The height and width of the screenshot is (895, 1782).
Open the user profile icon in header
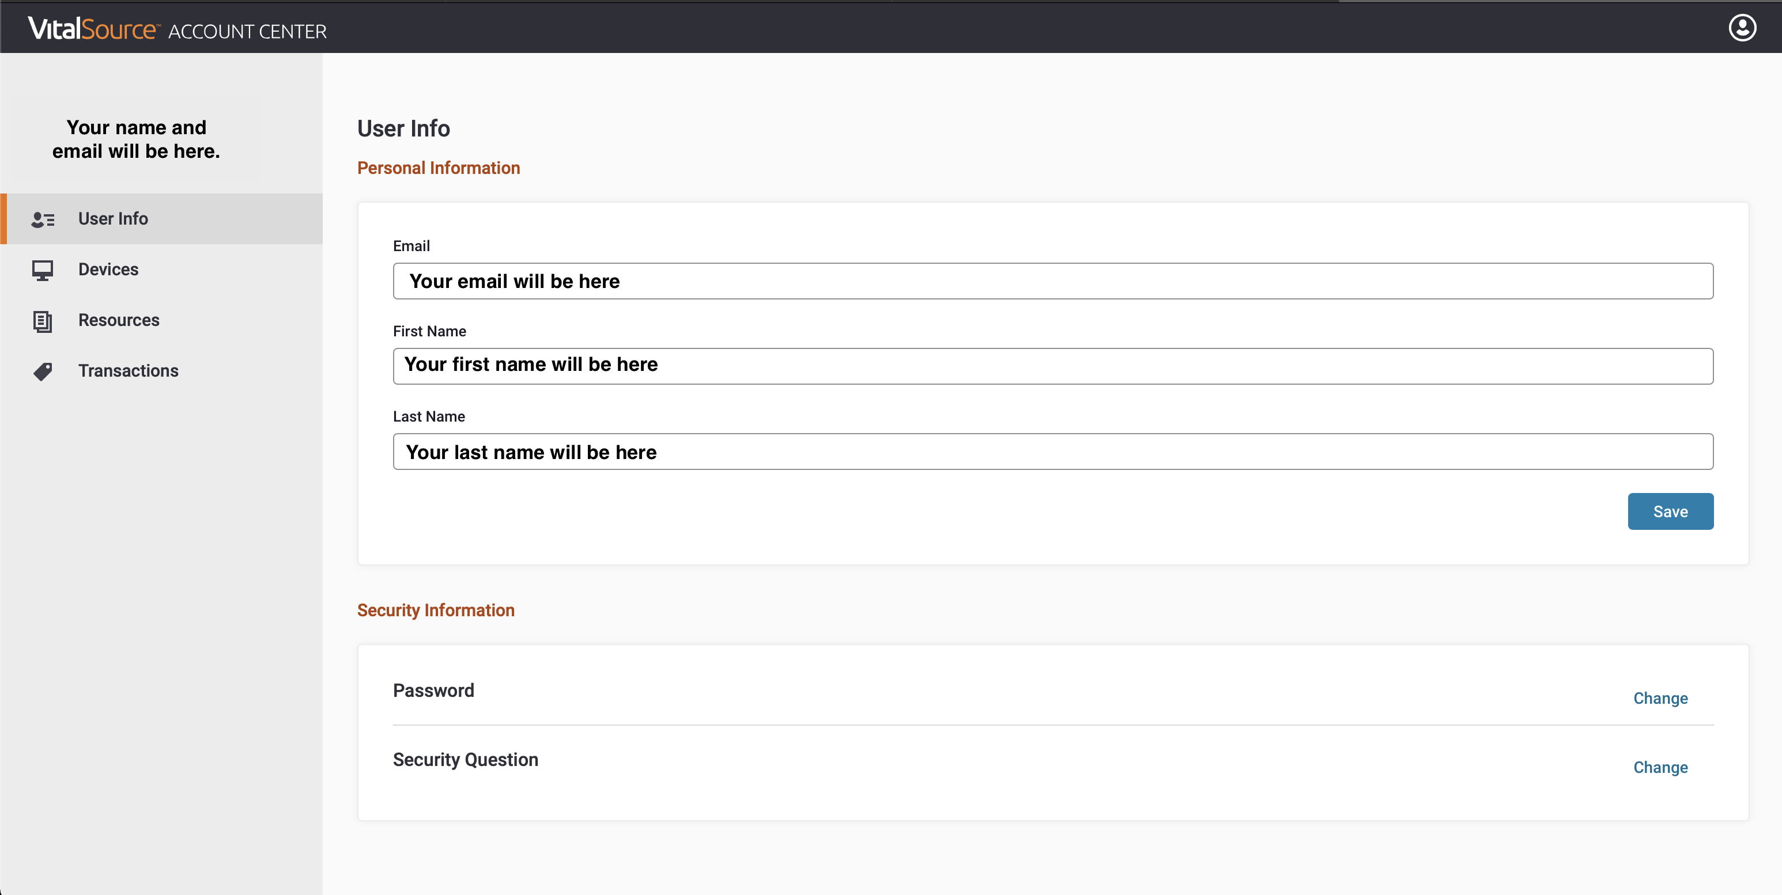click(1742, 28)
